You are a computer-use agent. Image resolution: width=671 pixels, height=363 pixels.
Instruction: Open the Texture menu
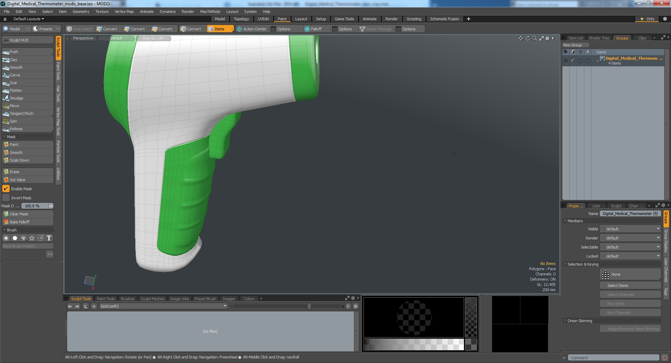pyautogui.click(x=102, y=12)
